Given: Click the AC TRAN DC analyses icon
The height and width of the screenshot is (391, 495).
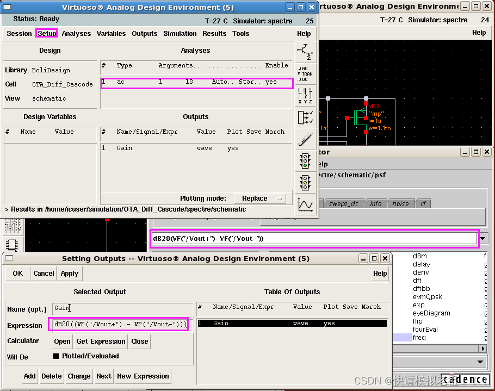Looking at the screenshot, I should tap(306, 74).
